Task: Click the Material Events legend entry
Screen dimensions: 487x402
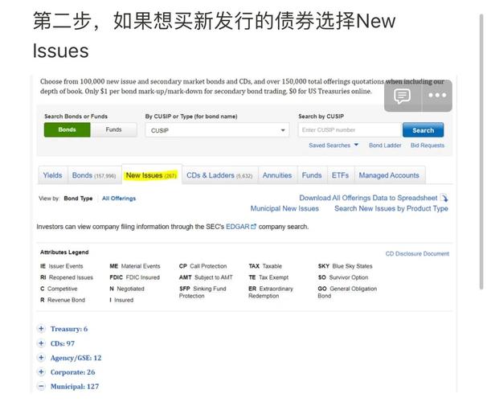Action: [135, 266]
